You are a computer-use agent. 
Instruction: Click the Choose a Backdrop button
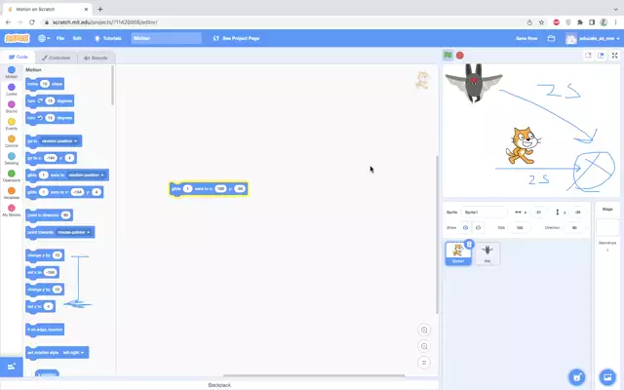(607, 376)
